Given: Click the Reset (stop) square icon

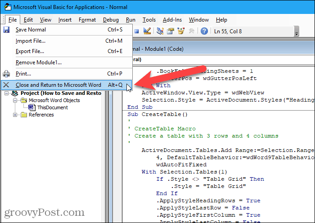Looking at the screenshot, I should click(137, 31).
